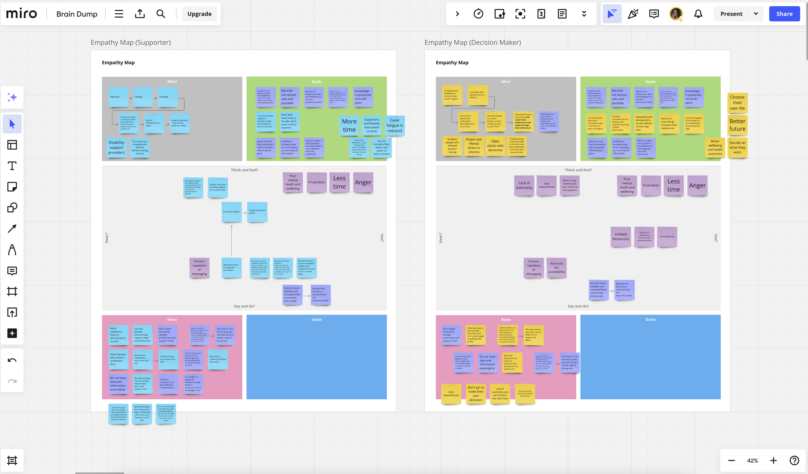Click the Undo arrow
The image size is (808, 474).
[12, 360]
